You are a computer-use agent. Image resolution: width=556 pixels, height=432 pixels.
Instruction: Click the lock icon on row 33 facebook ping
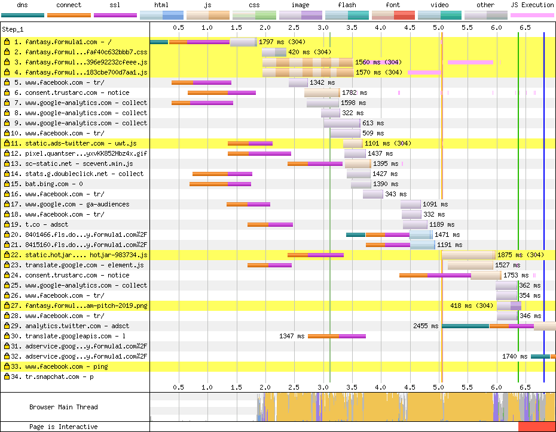7,366
